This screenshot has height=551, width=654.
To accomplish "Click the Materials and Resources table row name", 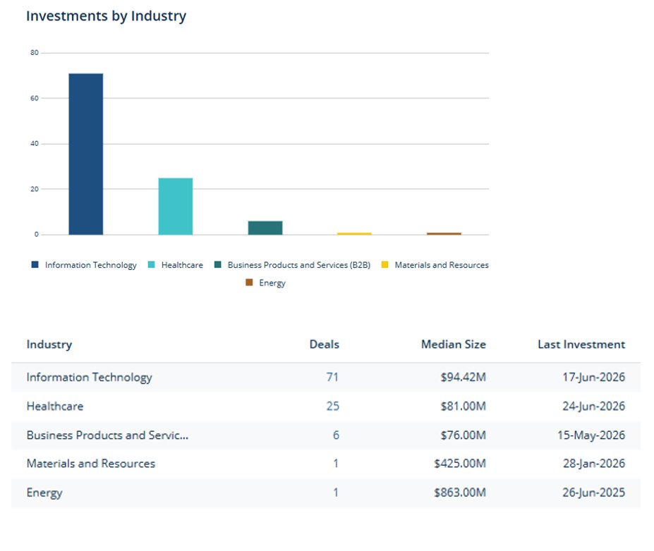I will pyautogui.click(x=91, y=464).
